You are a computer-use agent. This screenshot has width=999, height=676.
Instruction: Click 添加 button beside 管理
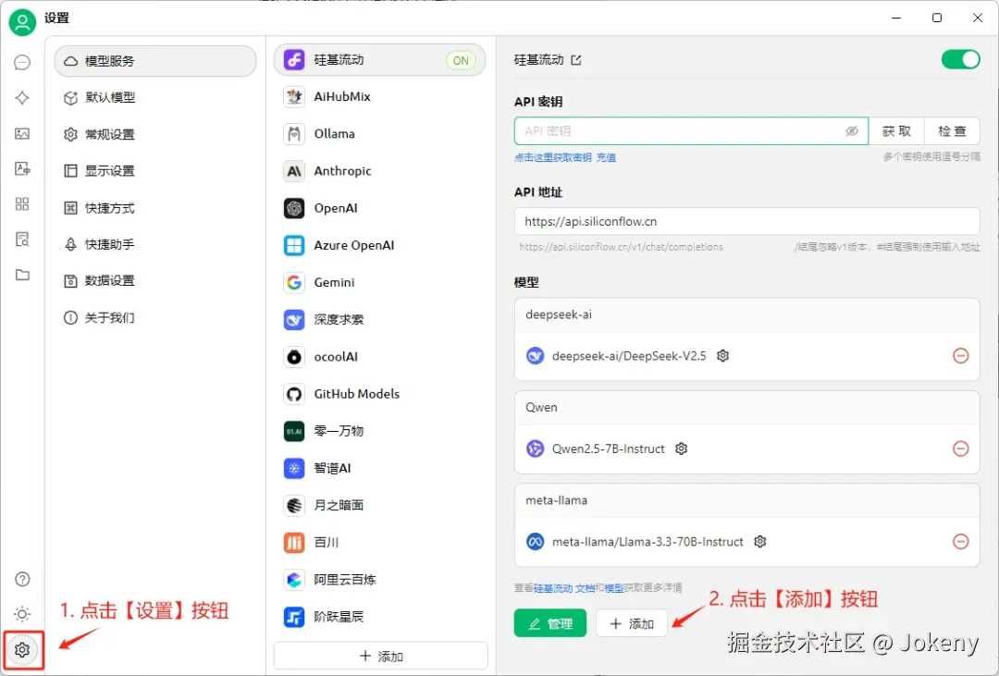tap(632, 623)
